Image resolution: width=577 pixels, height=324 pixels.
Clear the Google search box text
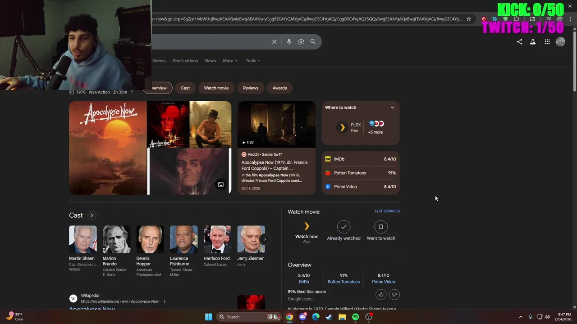[274, 42]
